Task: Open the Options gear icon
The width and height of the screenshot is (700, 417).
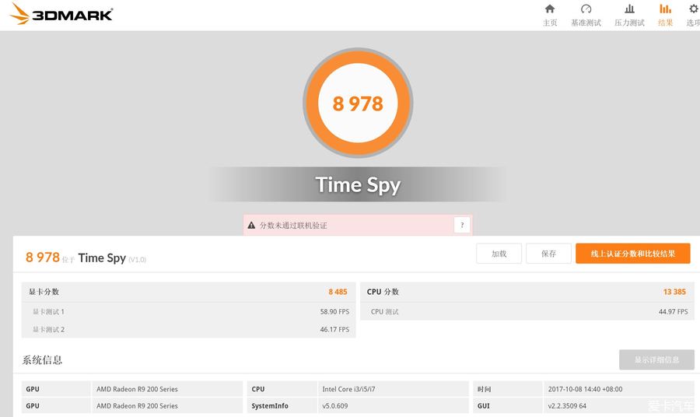Action: (x=693, y=9)
